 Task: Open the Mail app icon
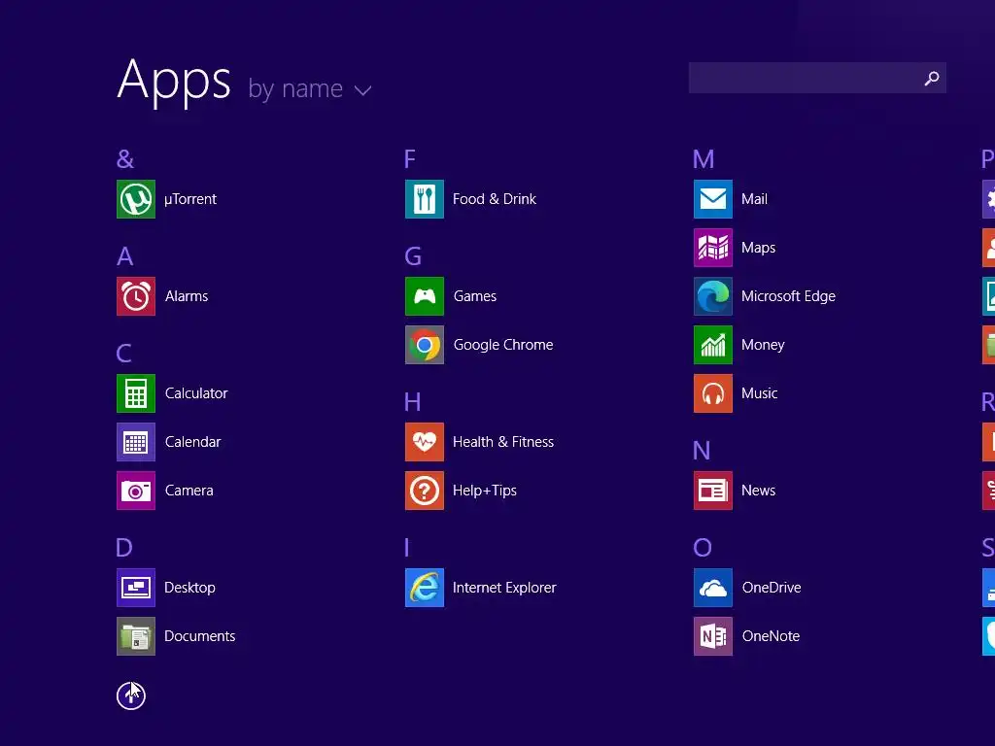click(x=713, y=199)
